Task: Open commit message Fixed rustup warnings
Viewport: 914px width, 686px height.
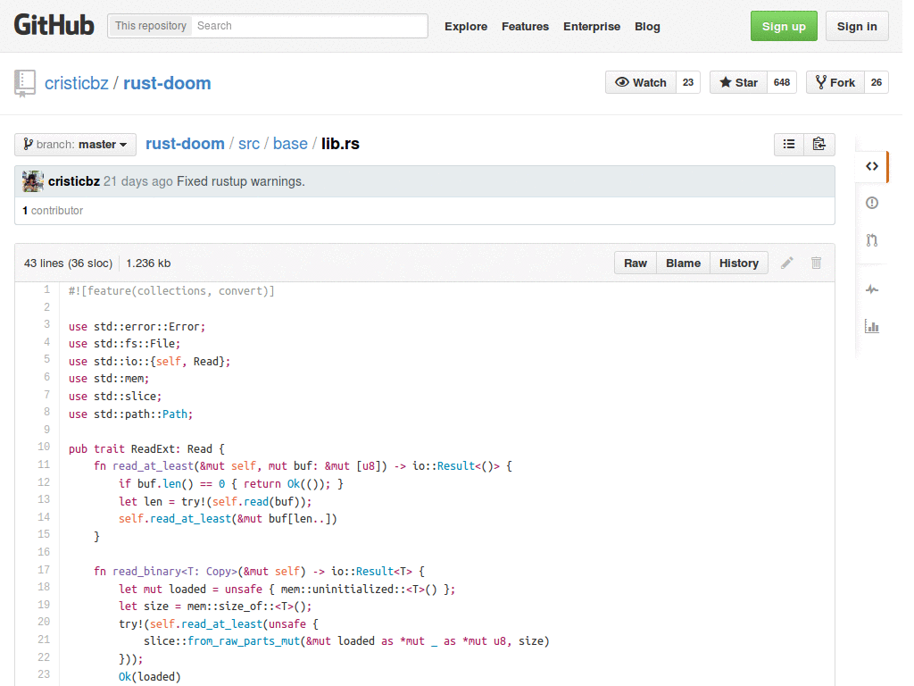Action: (241, 181)
